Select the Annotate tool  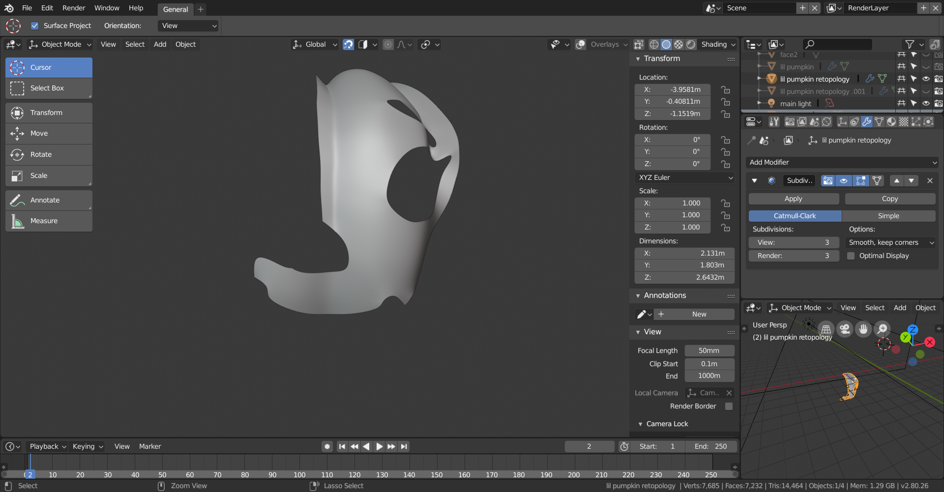coord(49,200)
